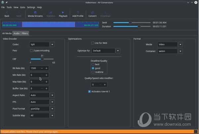Click the 00:00:00.000 timeline start time
The width and height of the screenshot is (199, 134).
pyautogui.click(x=9, y=25)
